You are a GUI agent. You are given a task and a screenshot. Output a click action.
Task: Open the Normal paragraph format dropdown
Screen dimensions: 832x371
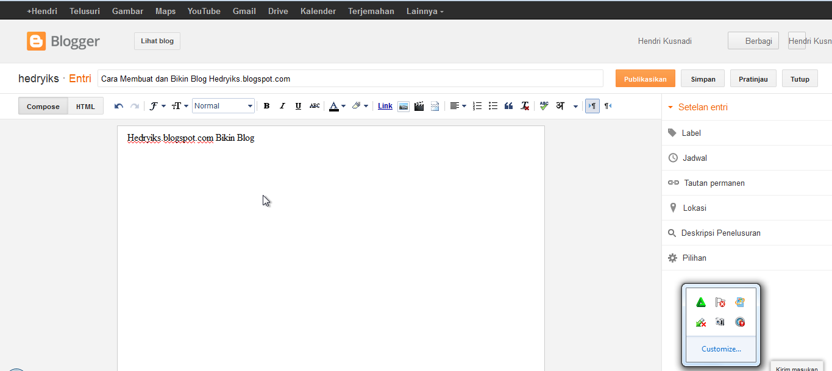(223, 106)
